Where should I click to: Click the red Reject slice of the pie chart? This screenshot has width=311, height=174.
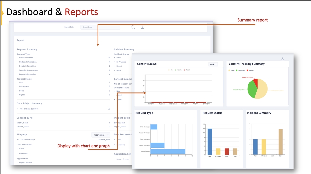(x=256, y=82)
